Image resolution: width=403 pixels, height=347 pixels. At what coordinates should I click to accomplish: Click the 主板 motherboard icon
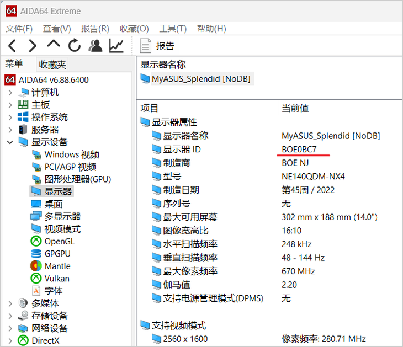click(x=23, y=104)
